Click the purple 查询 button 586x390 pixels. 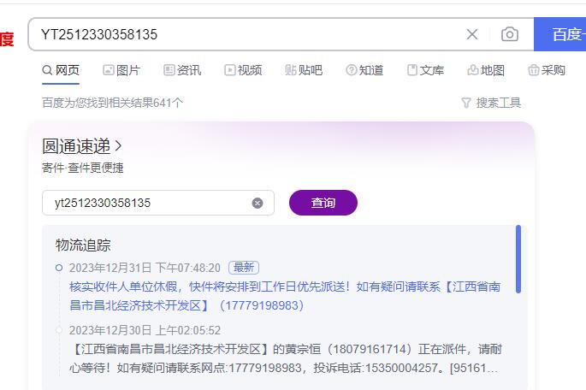tap(323, 203)
